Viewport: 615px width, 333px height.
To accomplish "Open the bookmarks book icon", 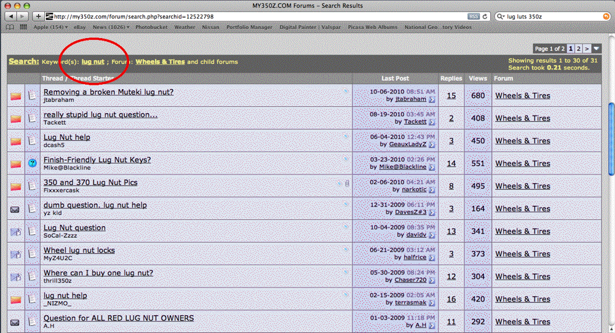I will [10, 27].
